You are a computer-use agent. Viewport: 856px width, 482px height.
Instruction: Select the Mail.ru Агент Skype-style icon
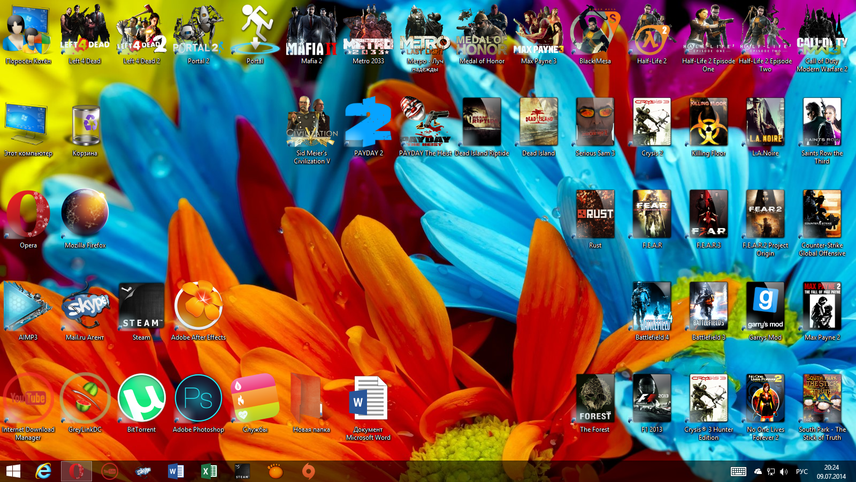tap(85, 306)
